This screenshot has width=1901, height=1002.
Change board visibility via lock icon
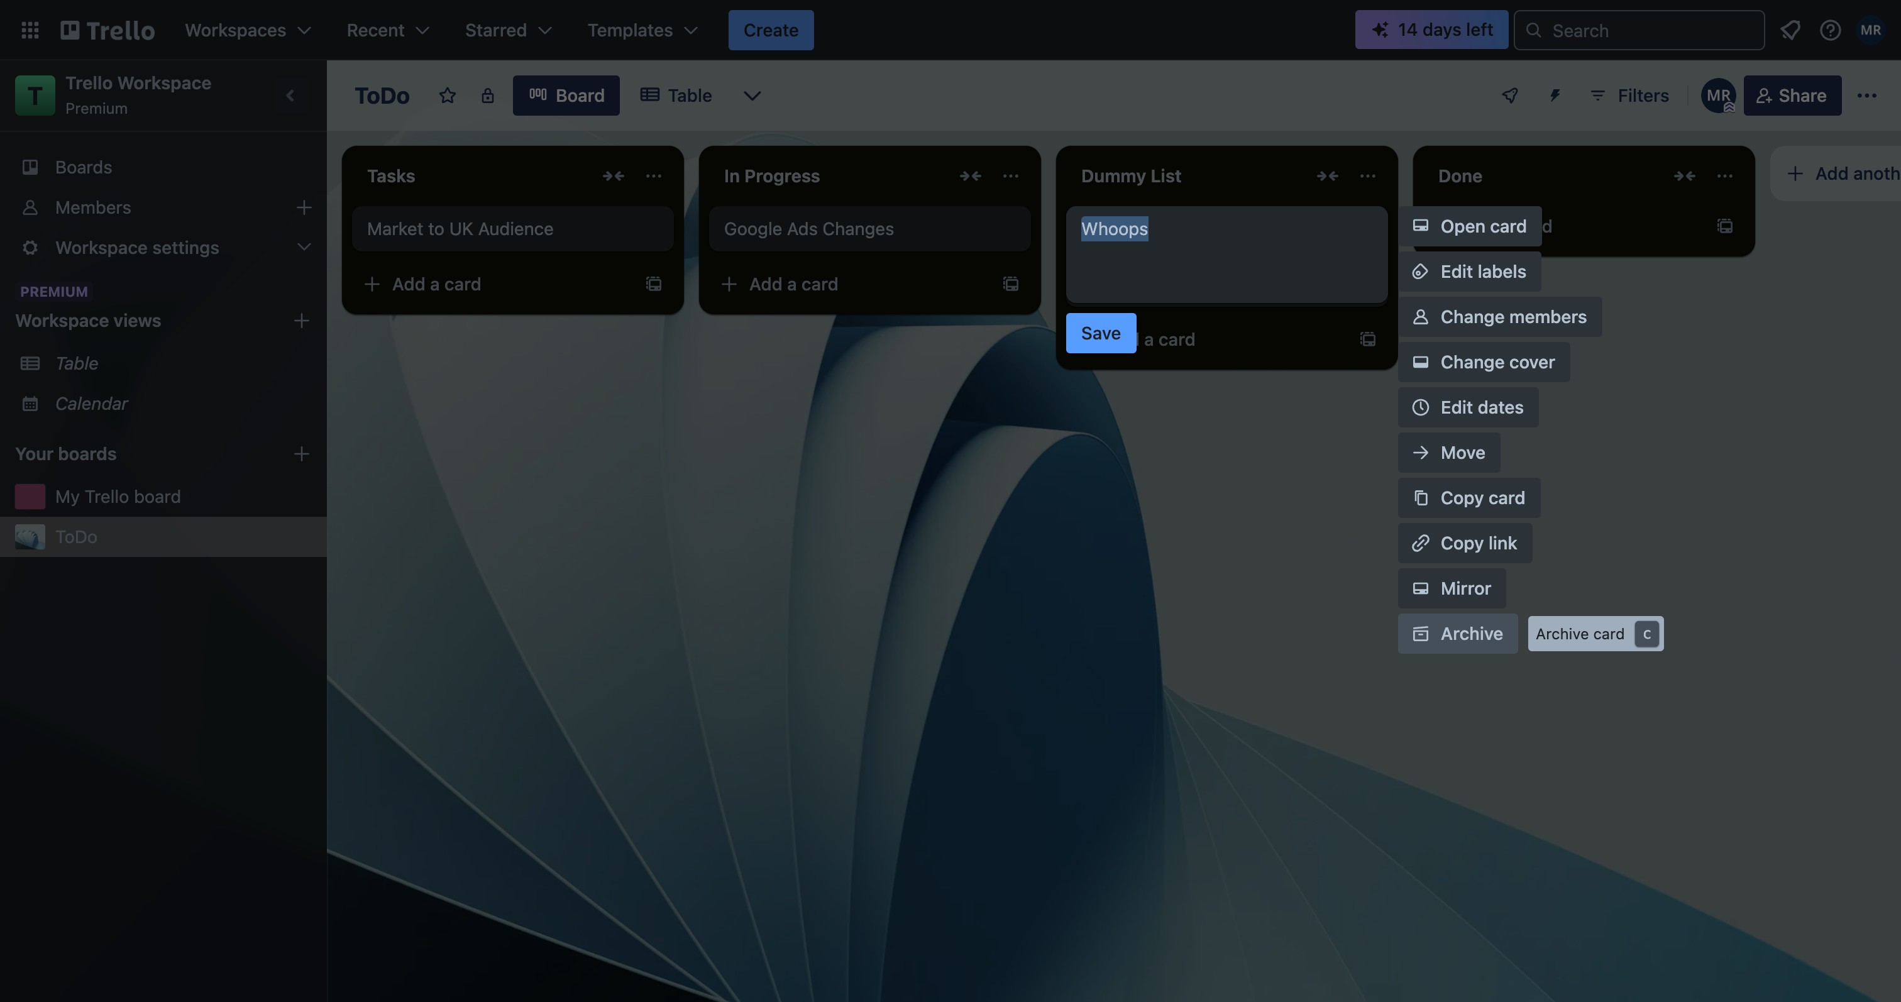pyautogui.click(x=488, y=95)
